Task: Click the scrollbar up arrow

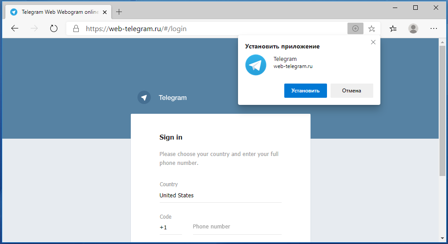Action: pos(442,42)
